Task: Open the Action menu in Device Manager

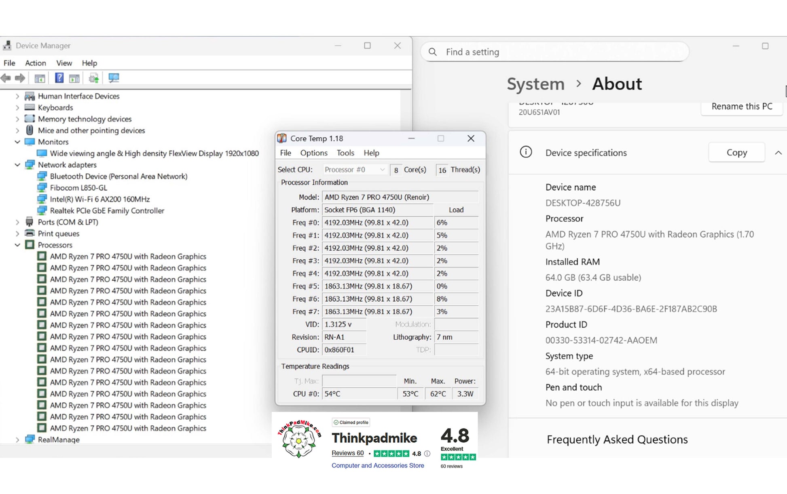Action: tap(36, 63)
